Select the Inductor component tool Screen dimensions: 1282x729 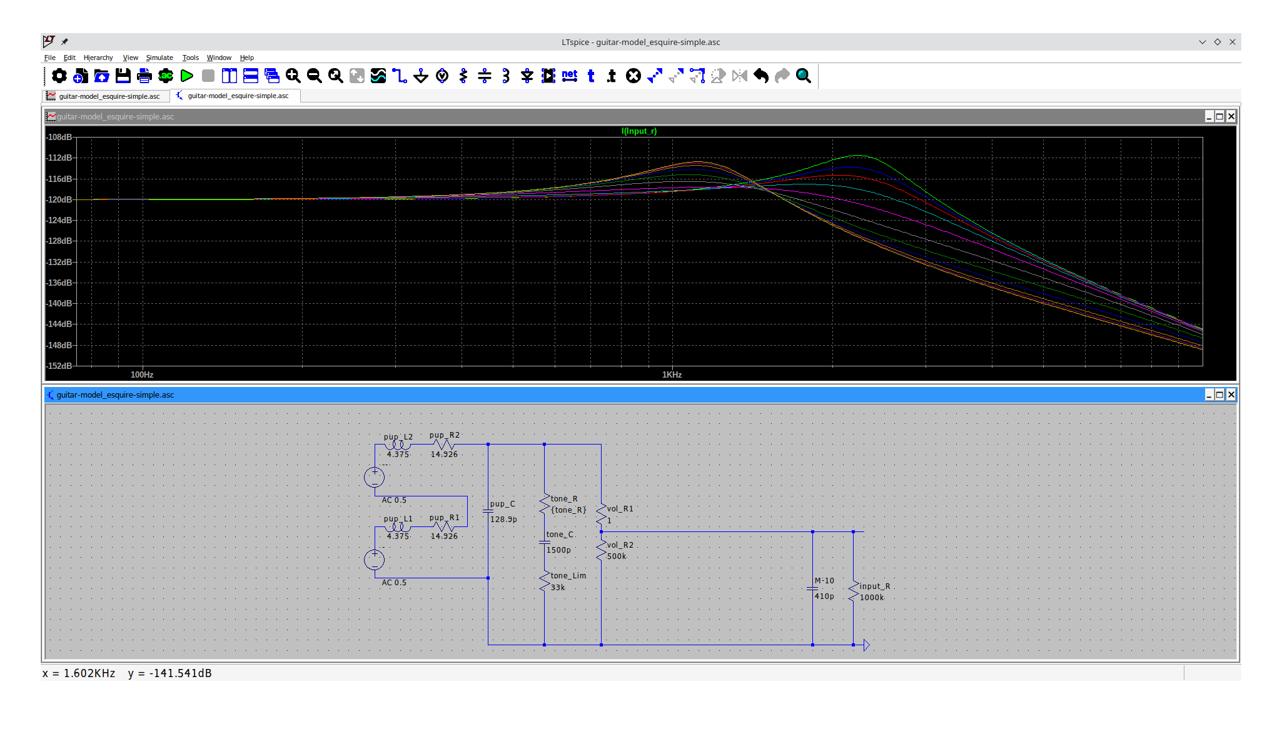[x=506, y=76]
